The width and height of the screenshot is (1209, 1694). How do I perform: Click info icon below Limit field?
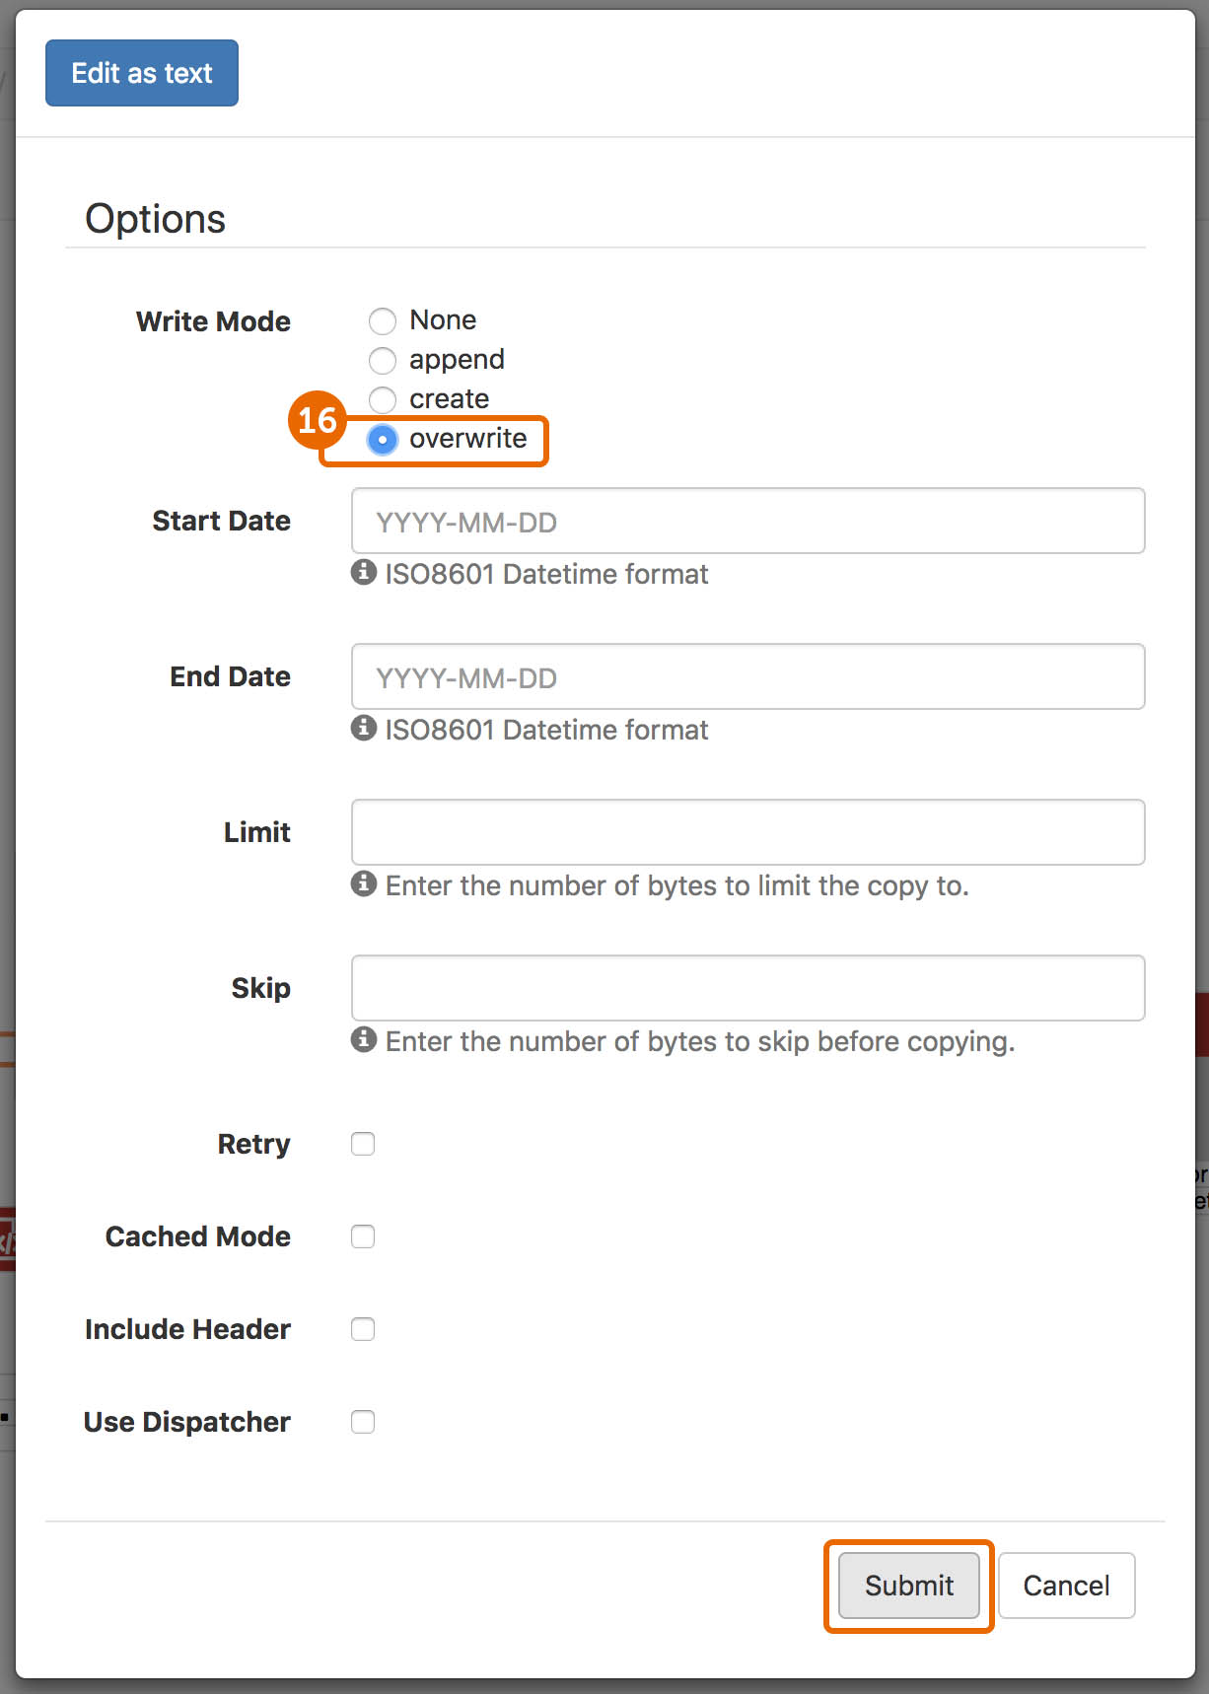coord(364,883)
